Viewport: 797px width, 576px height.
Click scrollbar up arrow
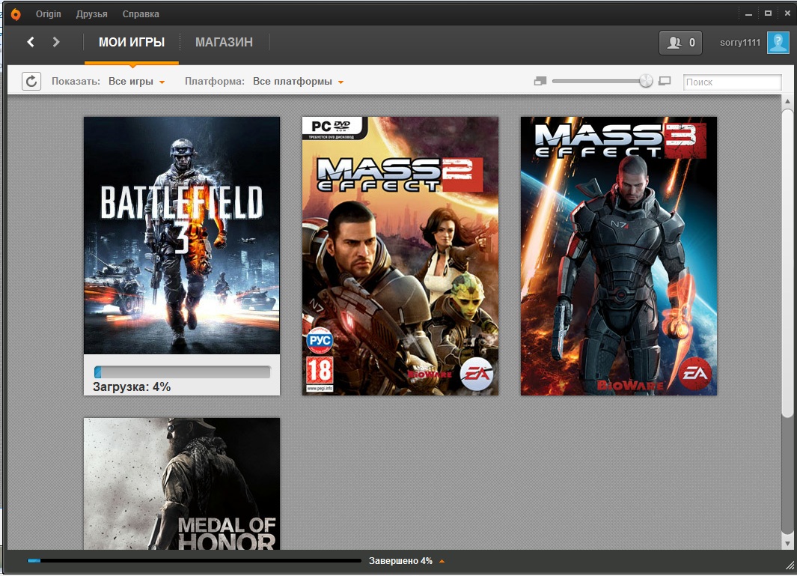point(788,101)
